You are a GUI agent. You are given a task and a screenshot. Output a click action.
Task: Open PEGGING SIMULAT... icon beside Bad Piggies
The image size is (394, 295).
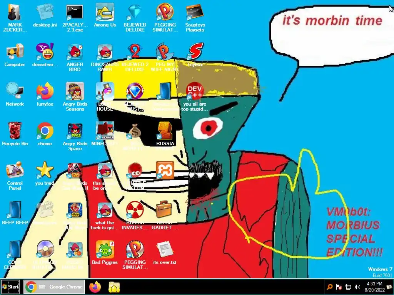click(135, 249)
